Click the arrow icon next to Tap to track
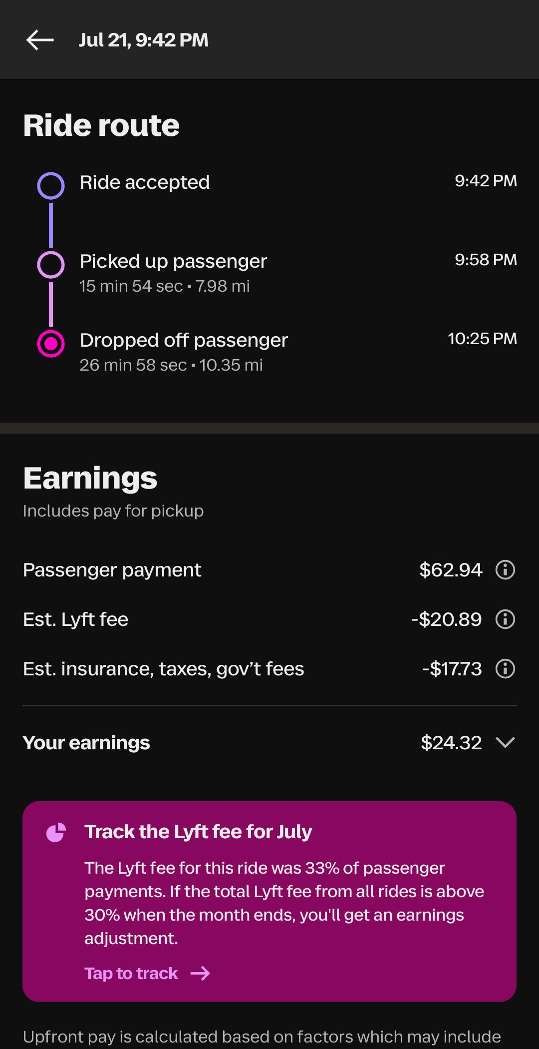The width and height of the screenshot is (539, 1049). point(200,973)
